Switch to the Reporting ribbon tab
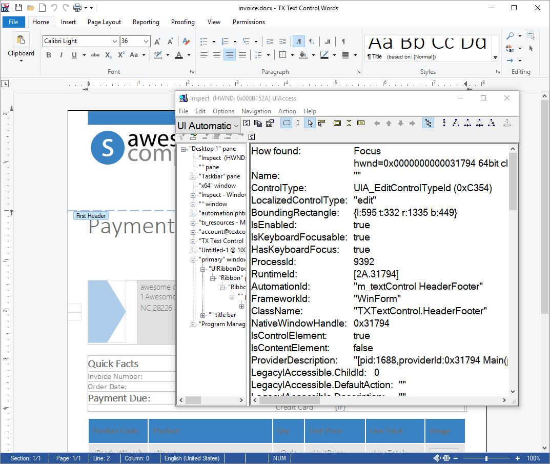This screenshot has height=464, width=550. (x=146, y=22)
